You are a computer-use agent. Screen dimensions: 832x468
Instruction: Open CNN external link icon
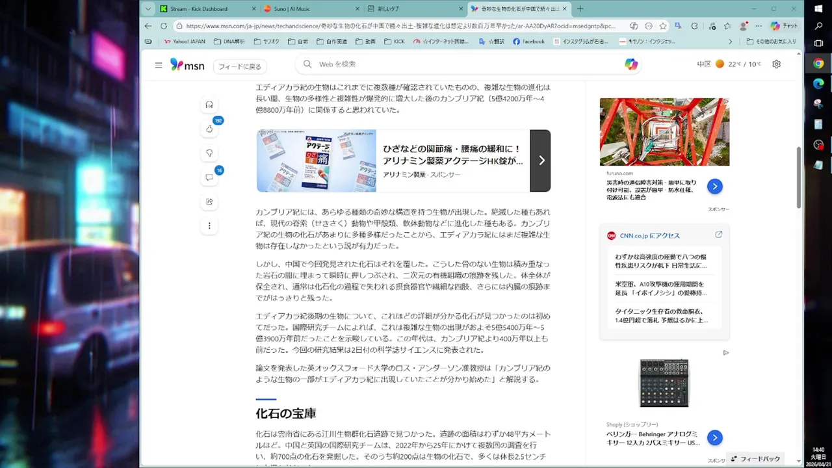tap(719, 235)
